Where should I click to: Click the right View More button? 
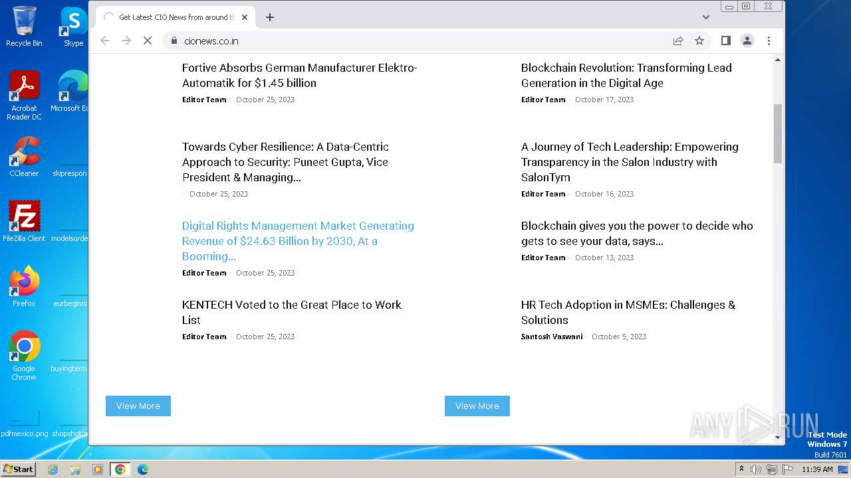[x=477, y=406]
